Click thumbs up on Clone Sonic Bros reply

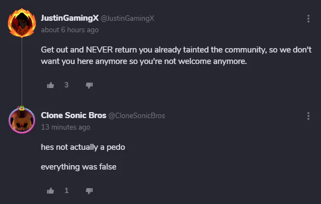click(50, 191)
